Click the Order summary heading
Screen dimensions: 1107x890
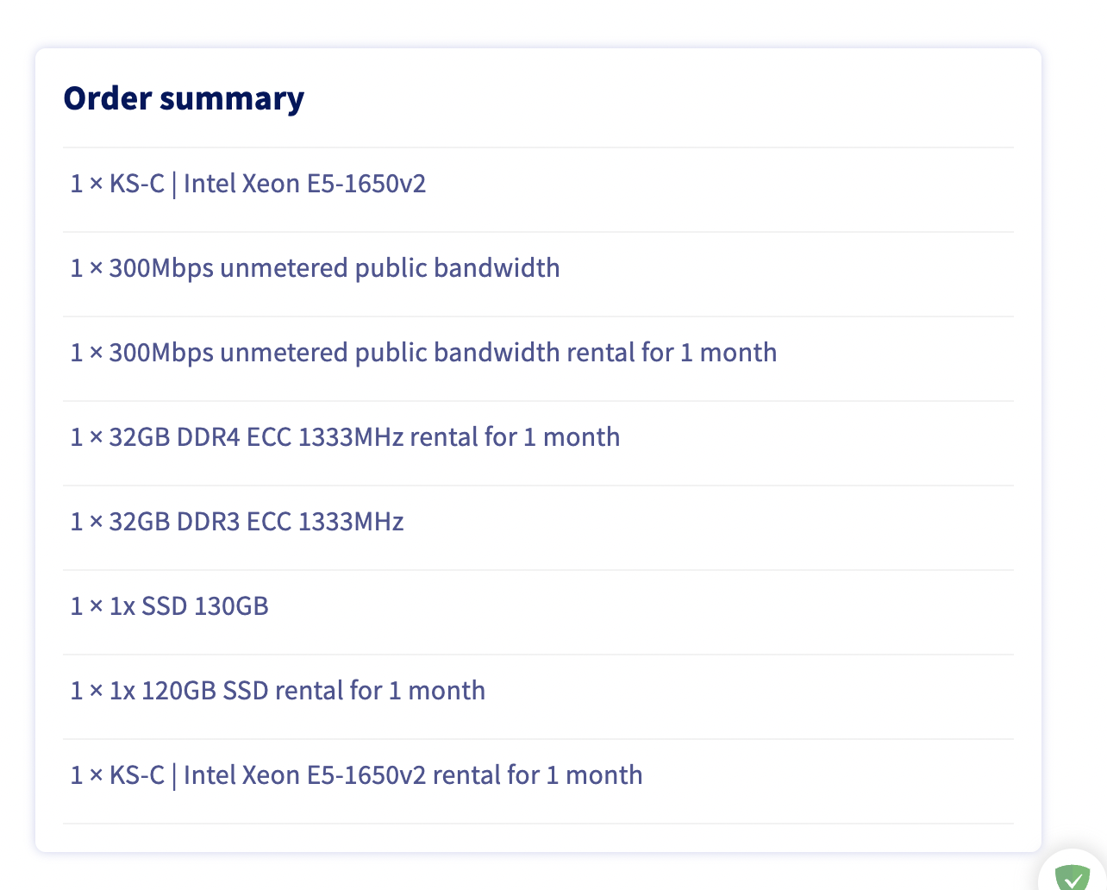(x=184, y=98)
